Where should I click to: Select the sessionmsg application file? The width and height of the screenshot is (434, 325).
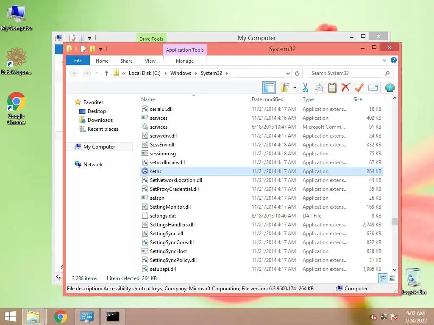click(x=261, y=153)
